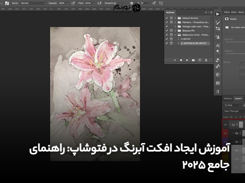Collapse the Watercolor Artist action set
This screenshot has width=245, height=183.
(175, 35)
